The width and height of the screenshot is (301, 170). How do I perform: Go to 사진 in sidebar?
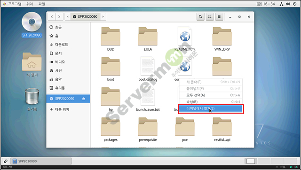click(x=68, y=71)
